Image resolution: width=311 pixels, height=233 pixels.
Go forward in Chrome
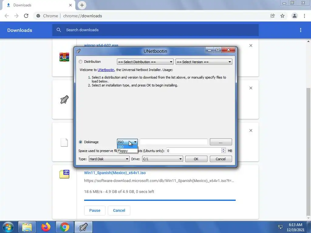click(x=16, y=16)
